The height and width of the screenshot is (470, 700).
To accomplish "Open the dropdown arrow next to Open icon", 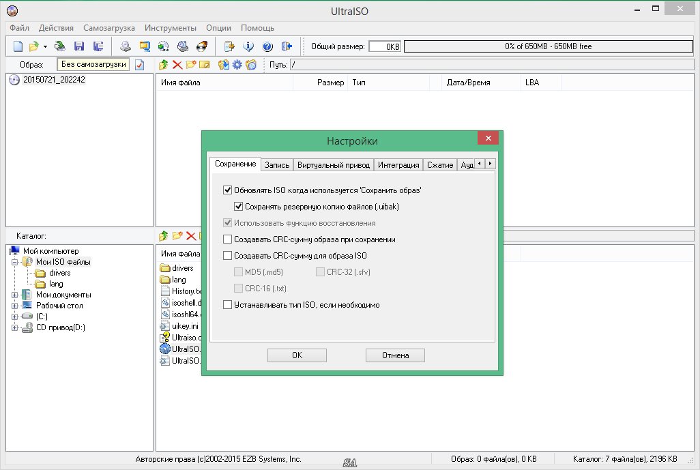I will 45,46.
